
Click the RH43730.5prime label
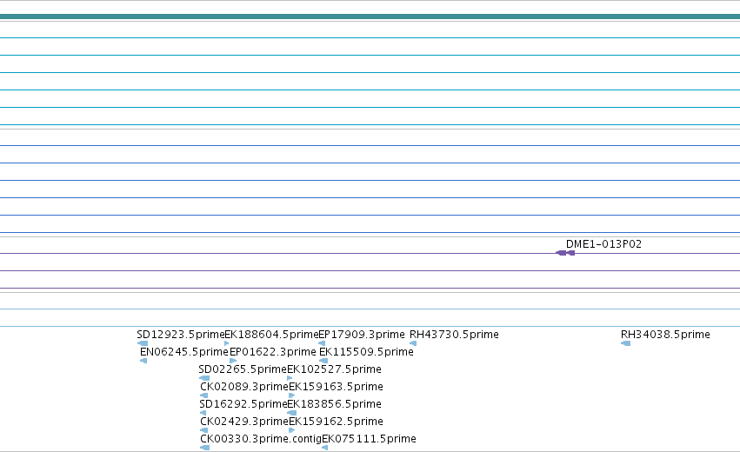[454, 335]
